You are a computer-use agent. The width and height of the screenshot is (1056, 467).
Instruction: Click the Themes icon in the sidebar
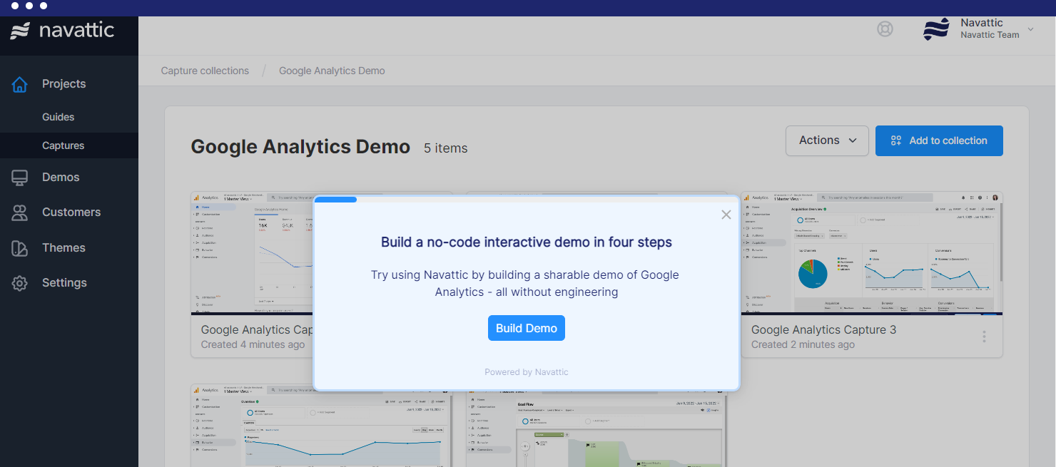click(x=19, y=247)
